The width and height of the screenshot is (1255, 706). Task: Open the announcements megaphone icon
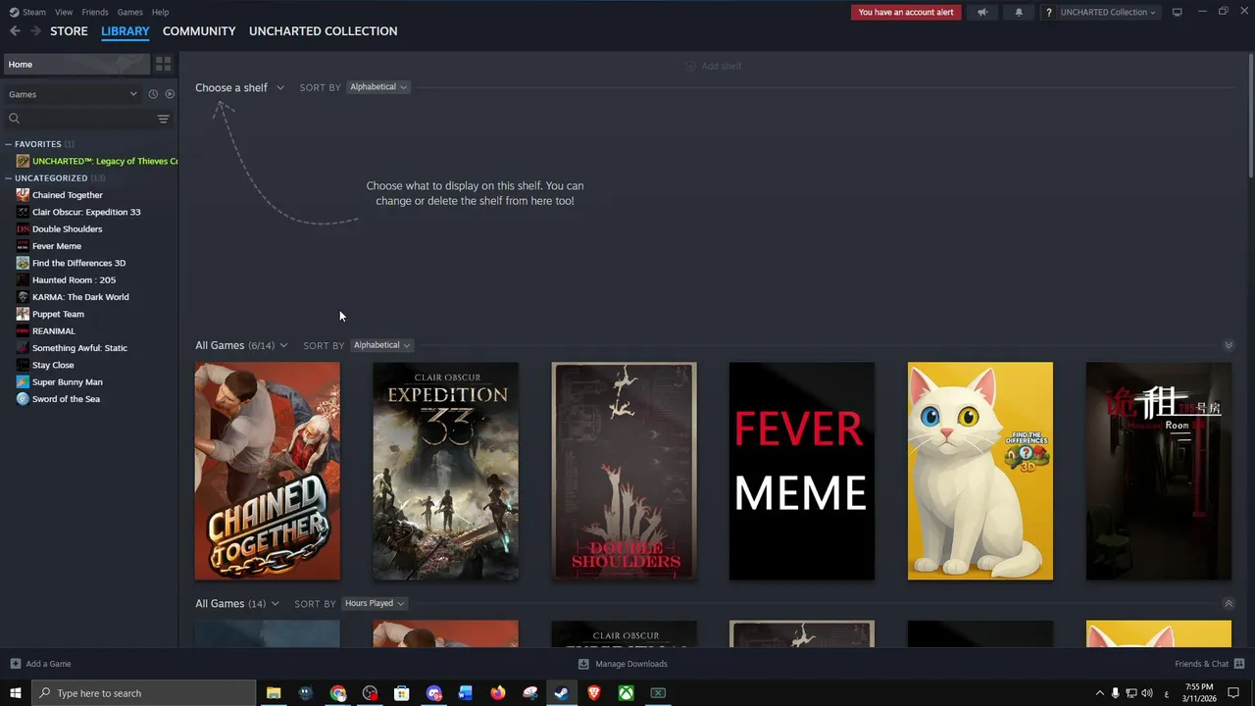(x=982, y=12)
